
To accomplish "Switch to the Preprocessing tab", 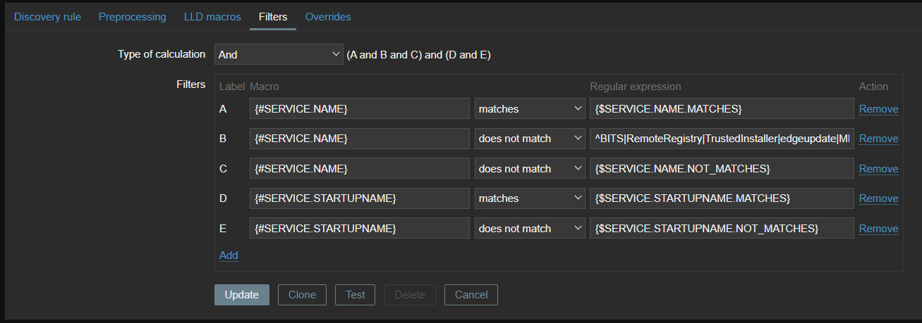I will (x=132, y=16).
